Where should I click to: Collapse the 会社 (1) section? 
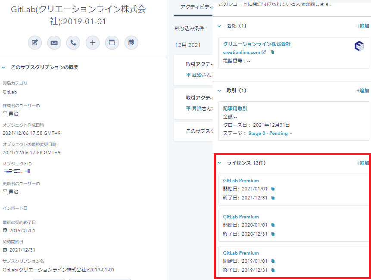click(219, 26)
